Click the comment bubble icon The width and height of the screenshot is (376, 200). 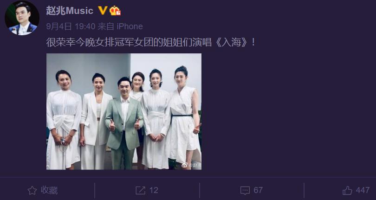(245, 191)
